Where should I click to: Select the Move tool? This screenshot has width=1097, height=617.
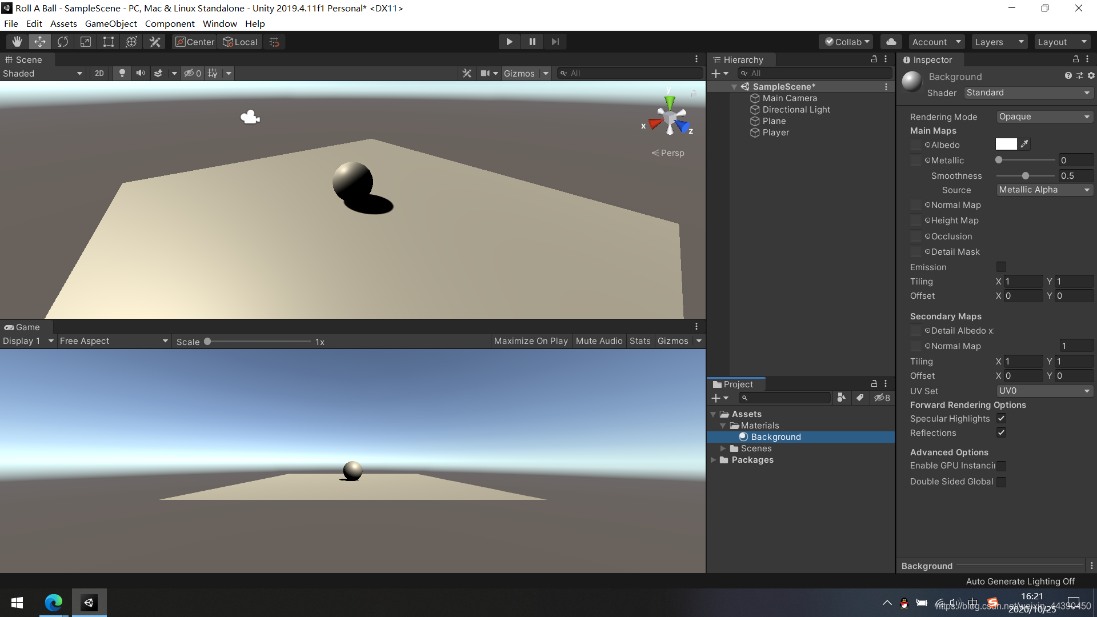(40, 42)
